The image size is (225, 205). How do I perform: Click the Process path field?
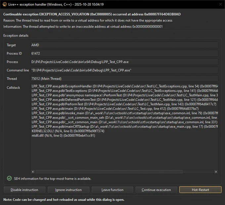click(x=124, y=62)
